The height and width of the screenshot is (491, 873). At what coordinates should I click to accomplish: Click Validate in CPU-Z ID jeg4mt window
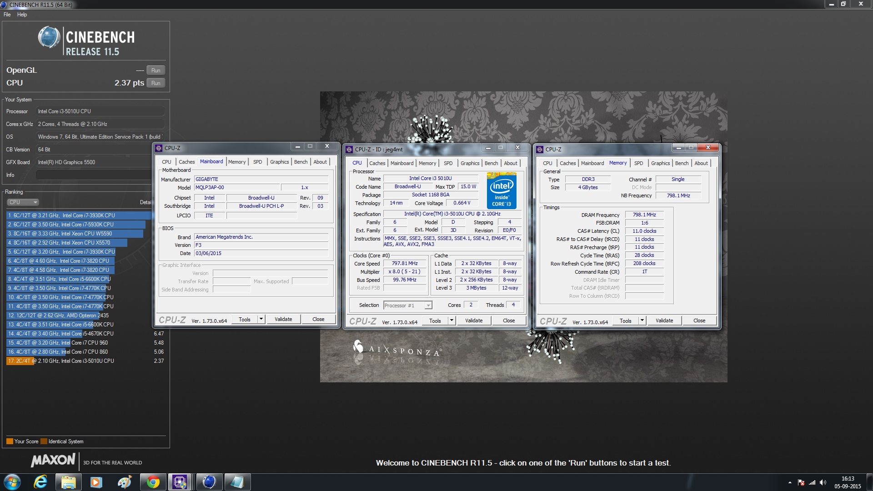click(x=474, y=321)
